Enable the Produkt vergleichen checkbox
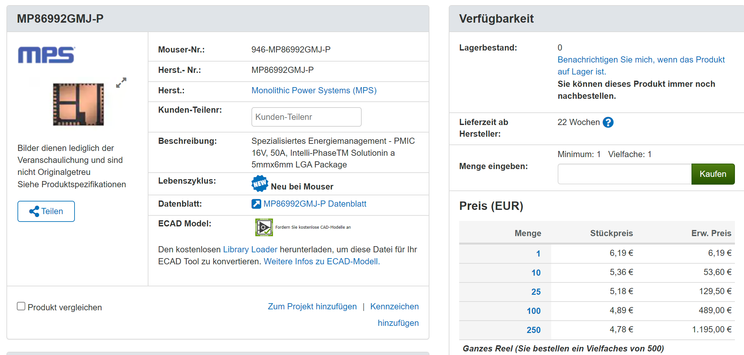Viewport: 744px width, 355px height. coord(21,306)
